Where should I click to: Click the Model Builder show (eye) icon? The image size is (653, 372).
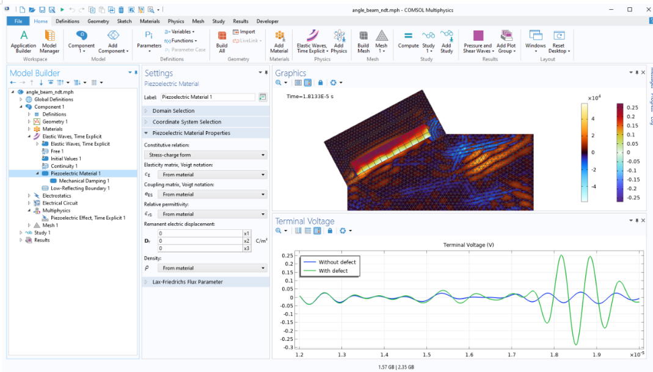(50, 83)
